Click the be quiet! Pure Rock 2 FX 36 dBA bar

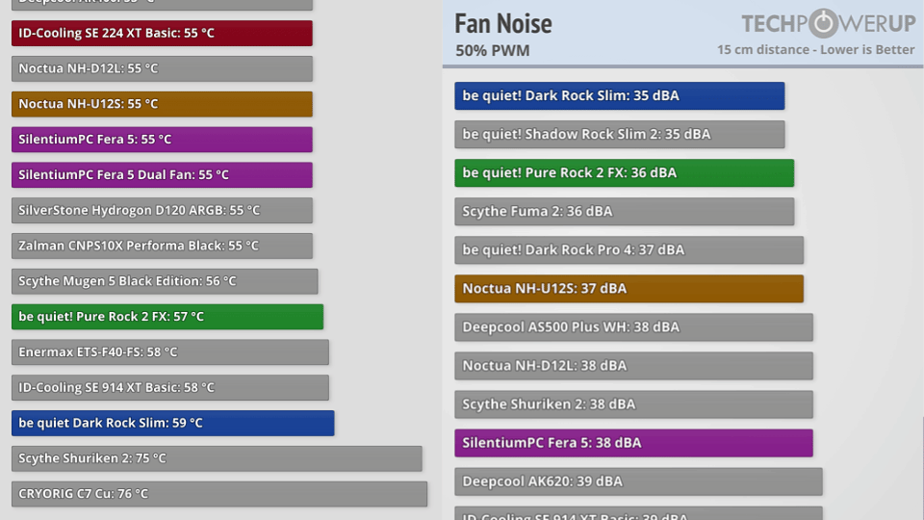[624, 173]
